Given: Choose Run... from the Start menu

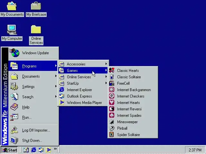Looking at the screenshot, I should pyautogui.click(x=33, y=117).
